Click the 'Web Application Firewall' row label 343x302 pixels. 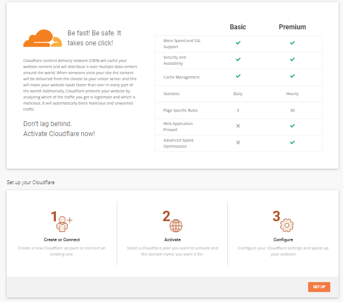click(178, 127)
